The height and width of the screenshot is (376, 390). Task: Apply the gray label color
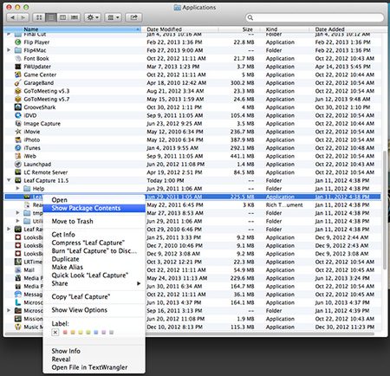coord(111,333)
